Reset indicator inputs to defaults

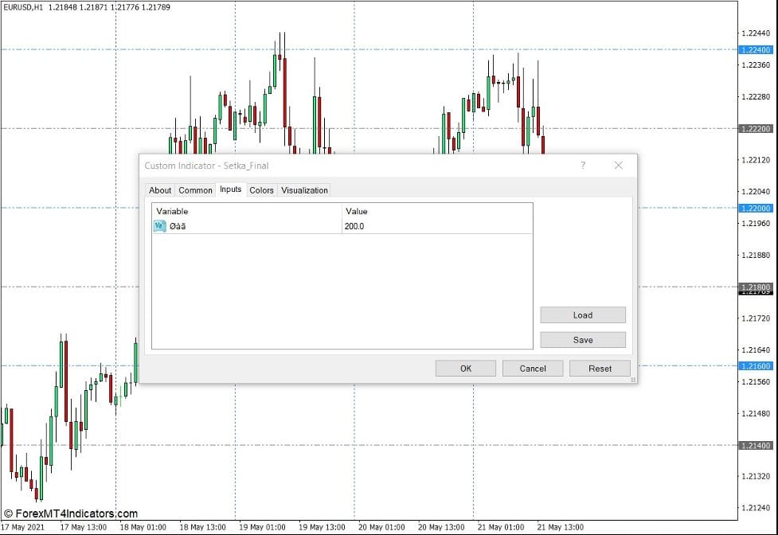click(x=600, y=368)
